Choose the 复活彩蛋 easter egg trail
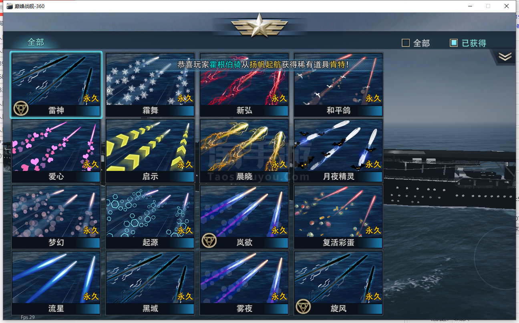519x323 pixels. [x=338, y=217]
